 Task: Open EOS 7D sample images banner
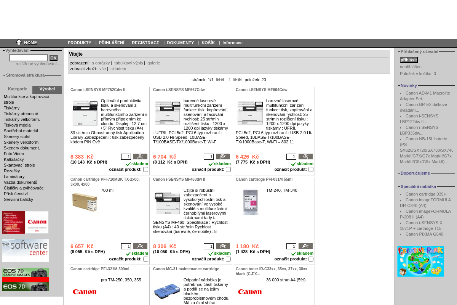(x=25, y=279)
